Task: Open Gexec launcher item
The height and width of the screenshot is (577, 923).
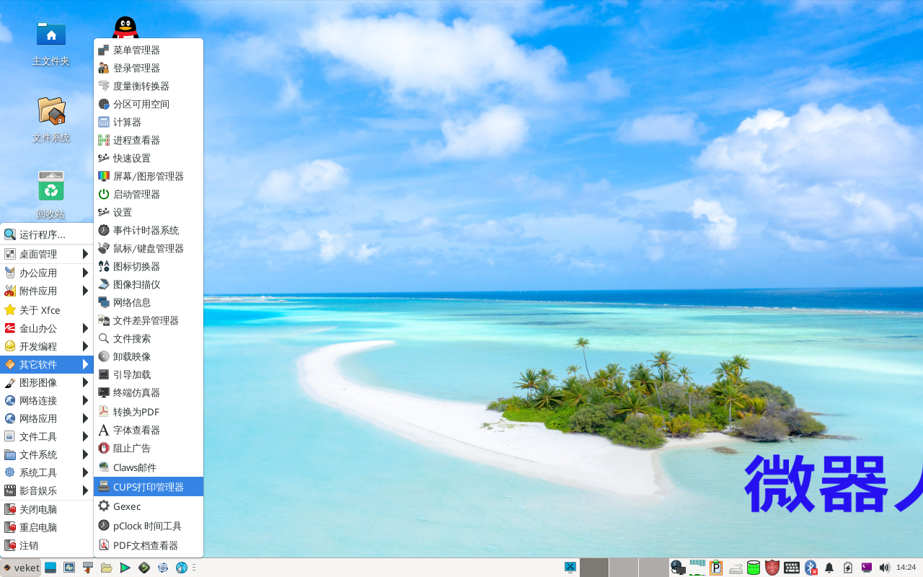Action: click(149, 506)
